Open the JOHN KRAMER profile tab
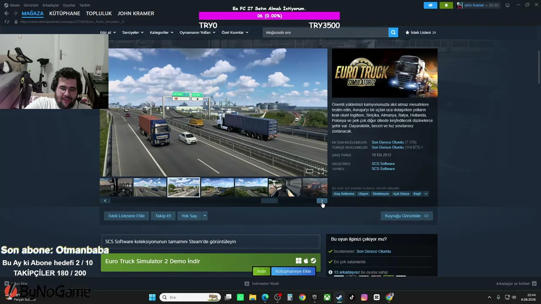The image size is (541, 304). [136, 14]
